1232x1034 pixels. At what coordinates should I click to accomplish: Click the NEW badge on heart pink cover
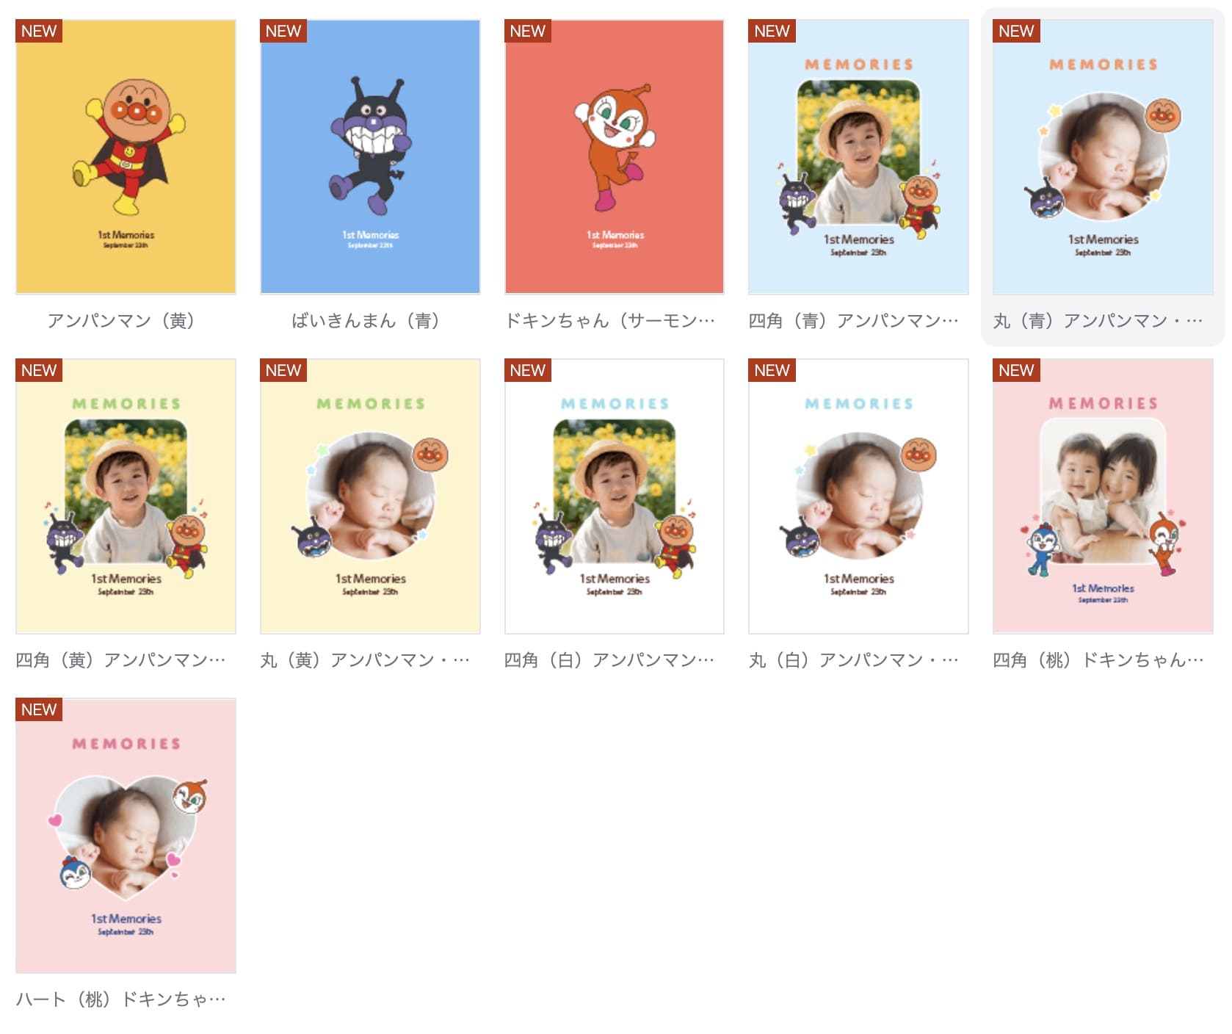point(39,709)
